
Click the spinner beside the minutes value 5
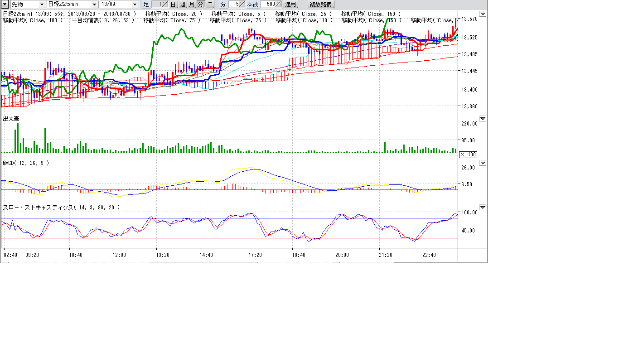[x=242, y=4]
